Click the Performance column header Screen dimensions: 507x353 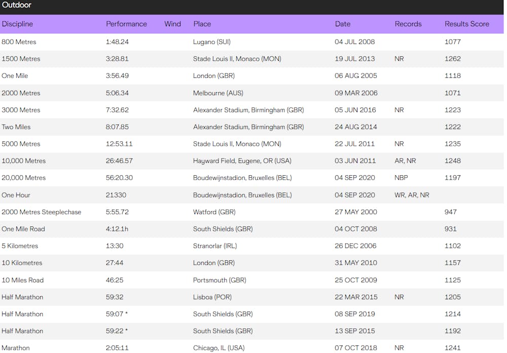coord(126,24)
